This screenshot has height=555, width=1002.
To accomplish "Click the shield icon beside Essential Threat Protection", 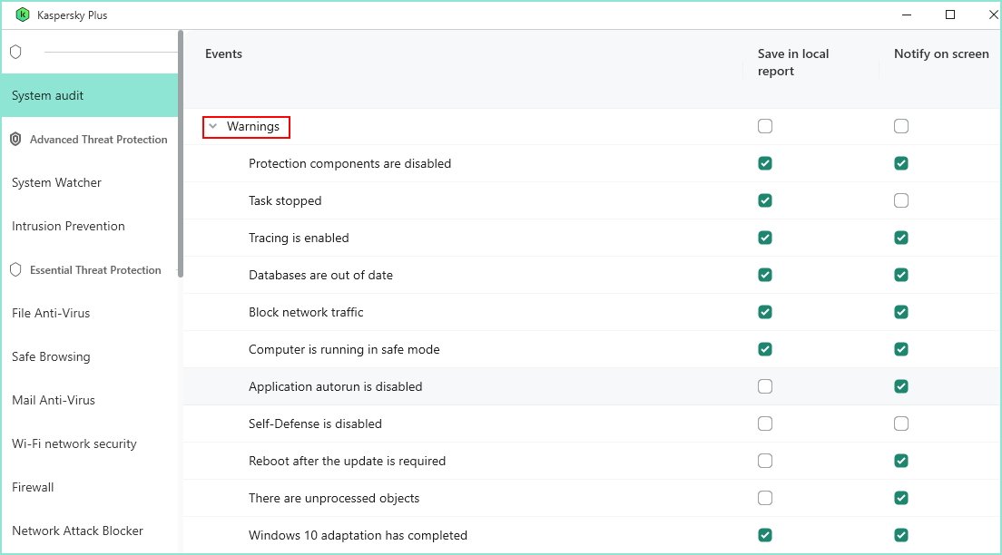I will [x=15, y=270].
